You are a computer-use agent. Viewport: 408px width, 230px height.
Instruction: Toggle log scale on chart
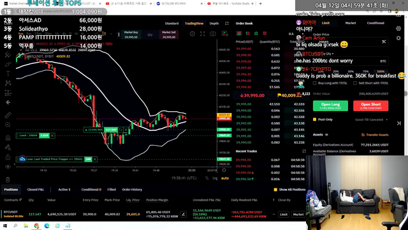215,178
